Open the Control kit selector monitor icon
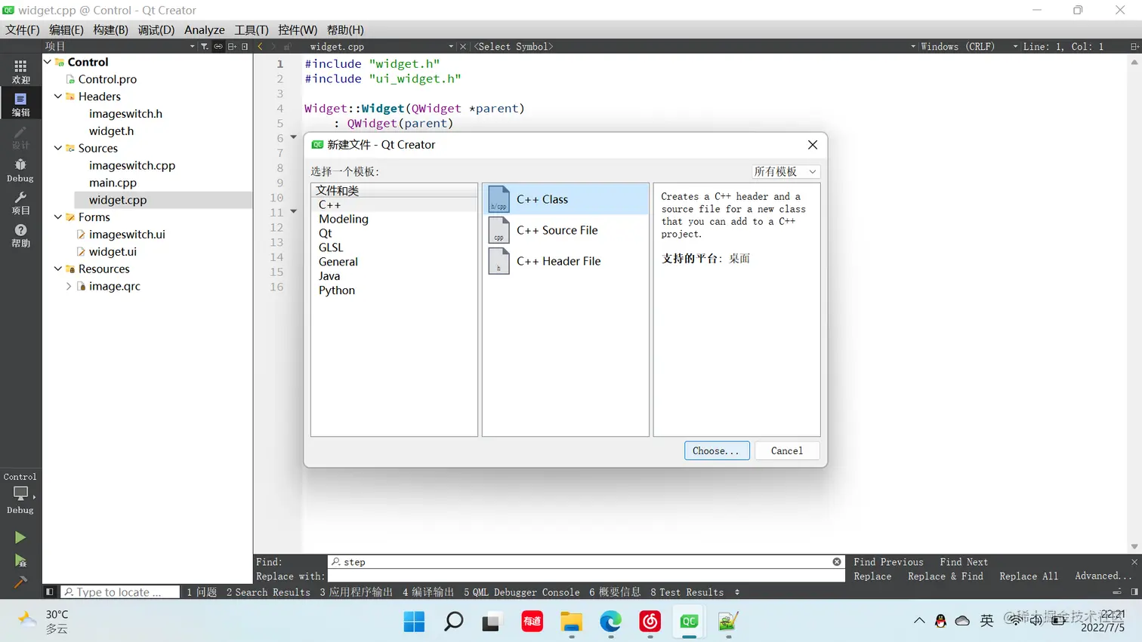Viewport: 1142px width, 642px height. [x=20, y=493]
